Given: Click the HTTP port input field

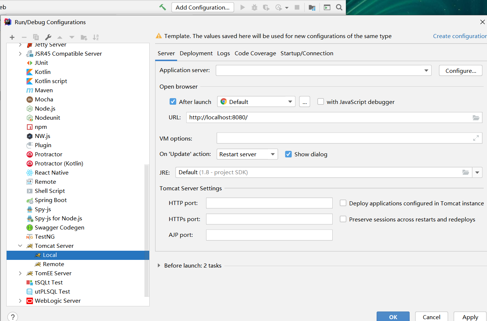Looking at the screenshot, I should (x=269, y=203).
